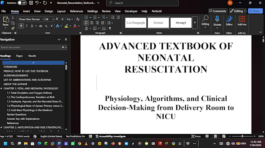Screen dimensions: 265x148
Task: Open spelling and proofing status icon
Action: point(35,136)
